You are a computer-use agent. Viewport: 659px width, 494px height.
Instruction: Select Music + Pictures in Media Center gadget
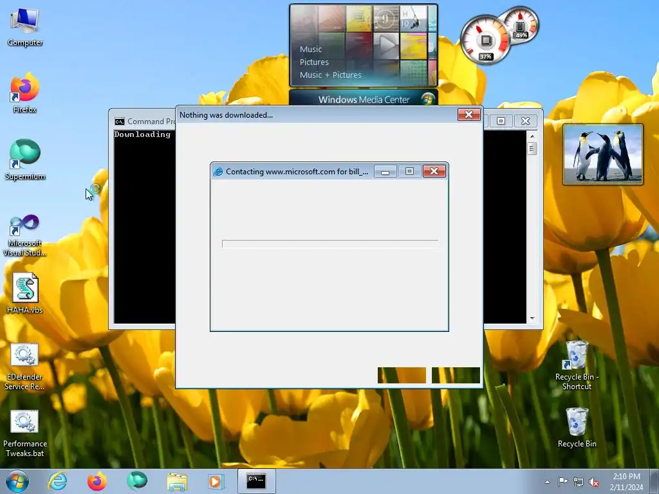click(x=330, y=75)
